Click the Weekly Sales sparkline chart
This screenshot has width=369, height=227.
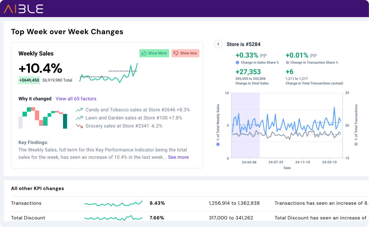click(108, 73)
